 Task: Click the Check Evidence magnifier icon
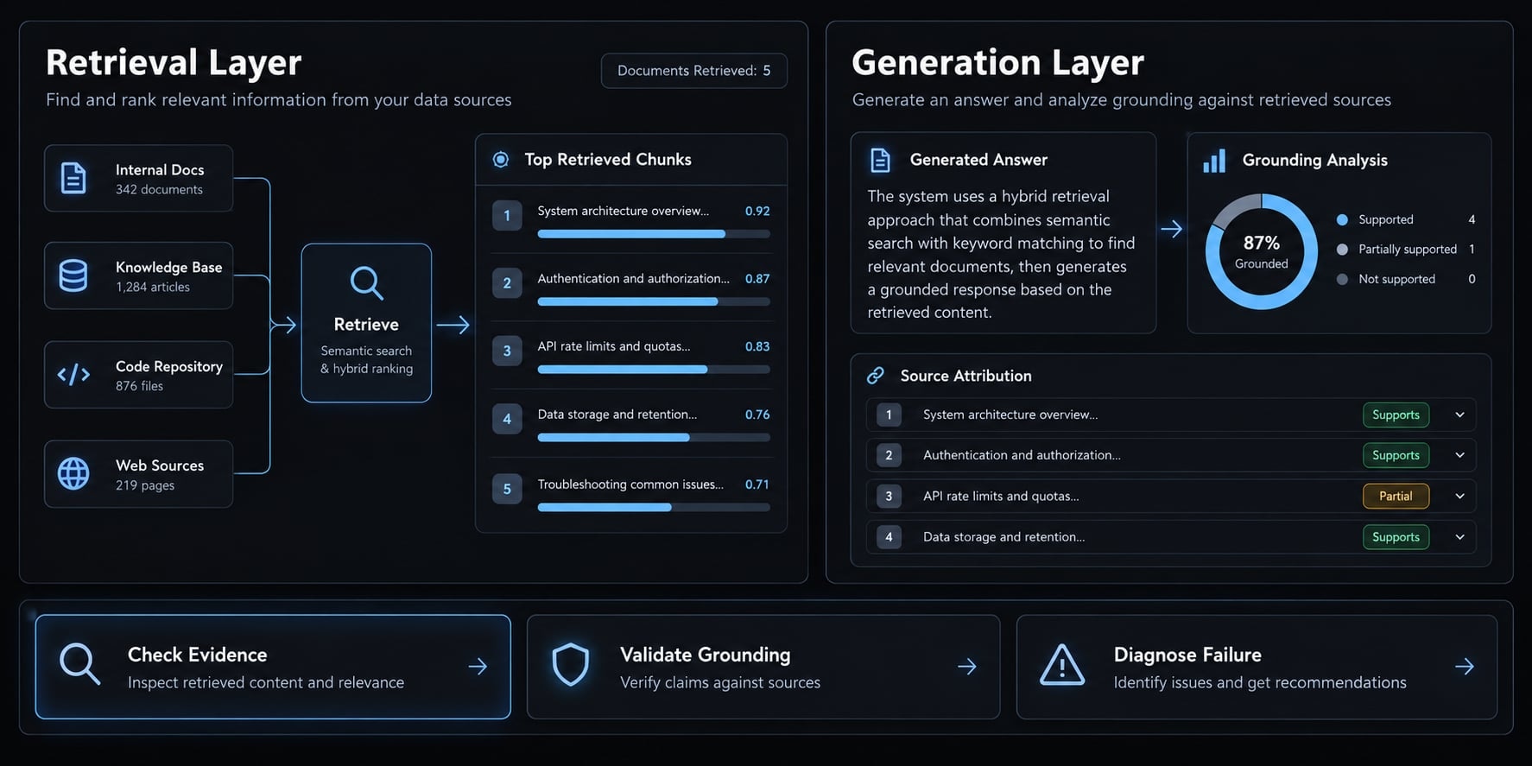(79, 665)
